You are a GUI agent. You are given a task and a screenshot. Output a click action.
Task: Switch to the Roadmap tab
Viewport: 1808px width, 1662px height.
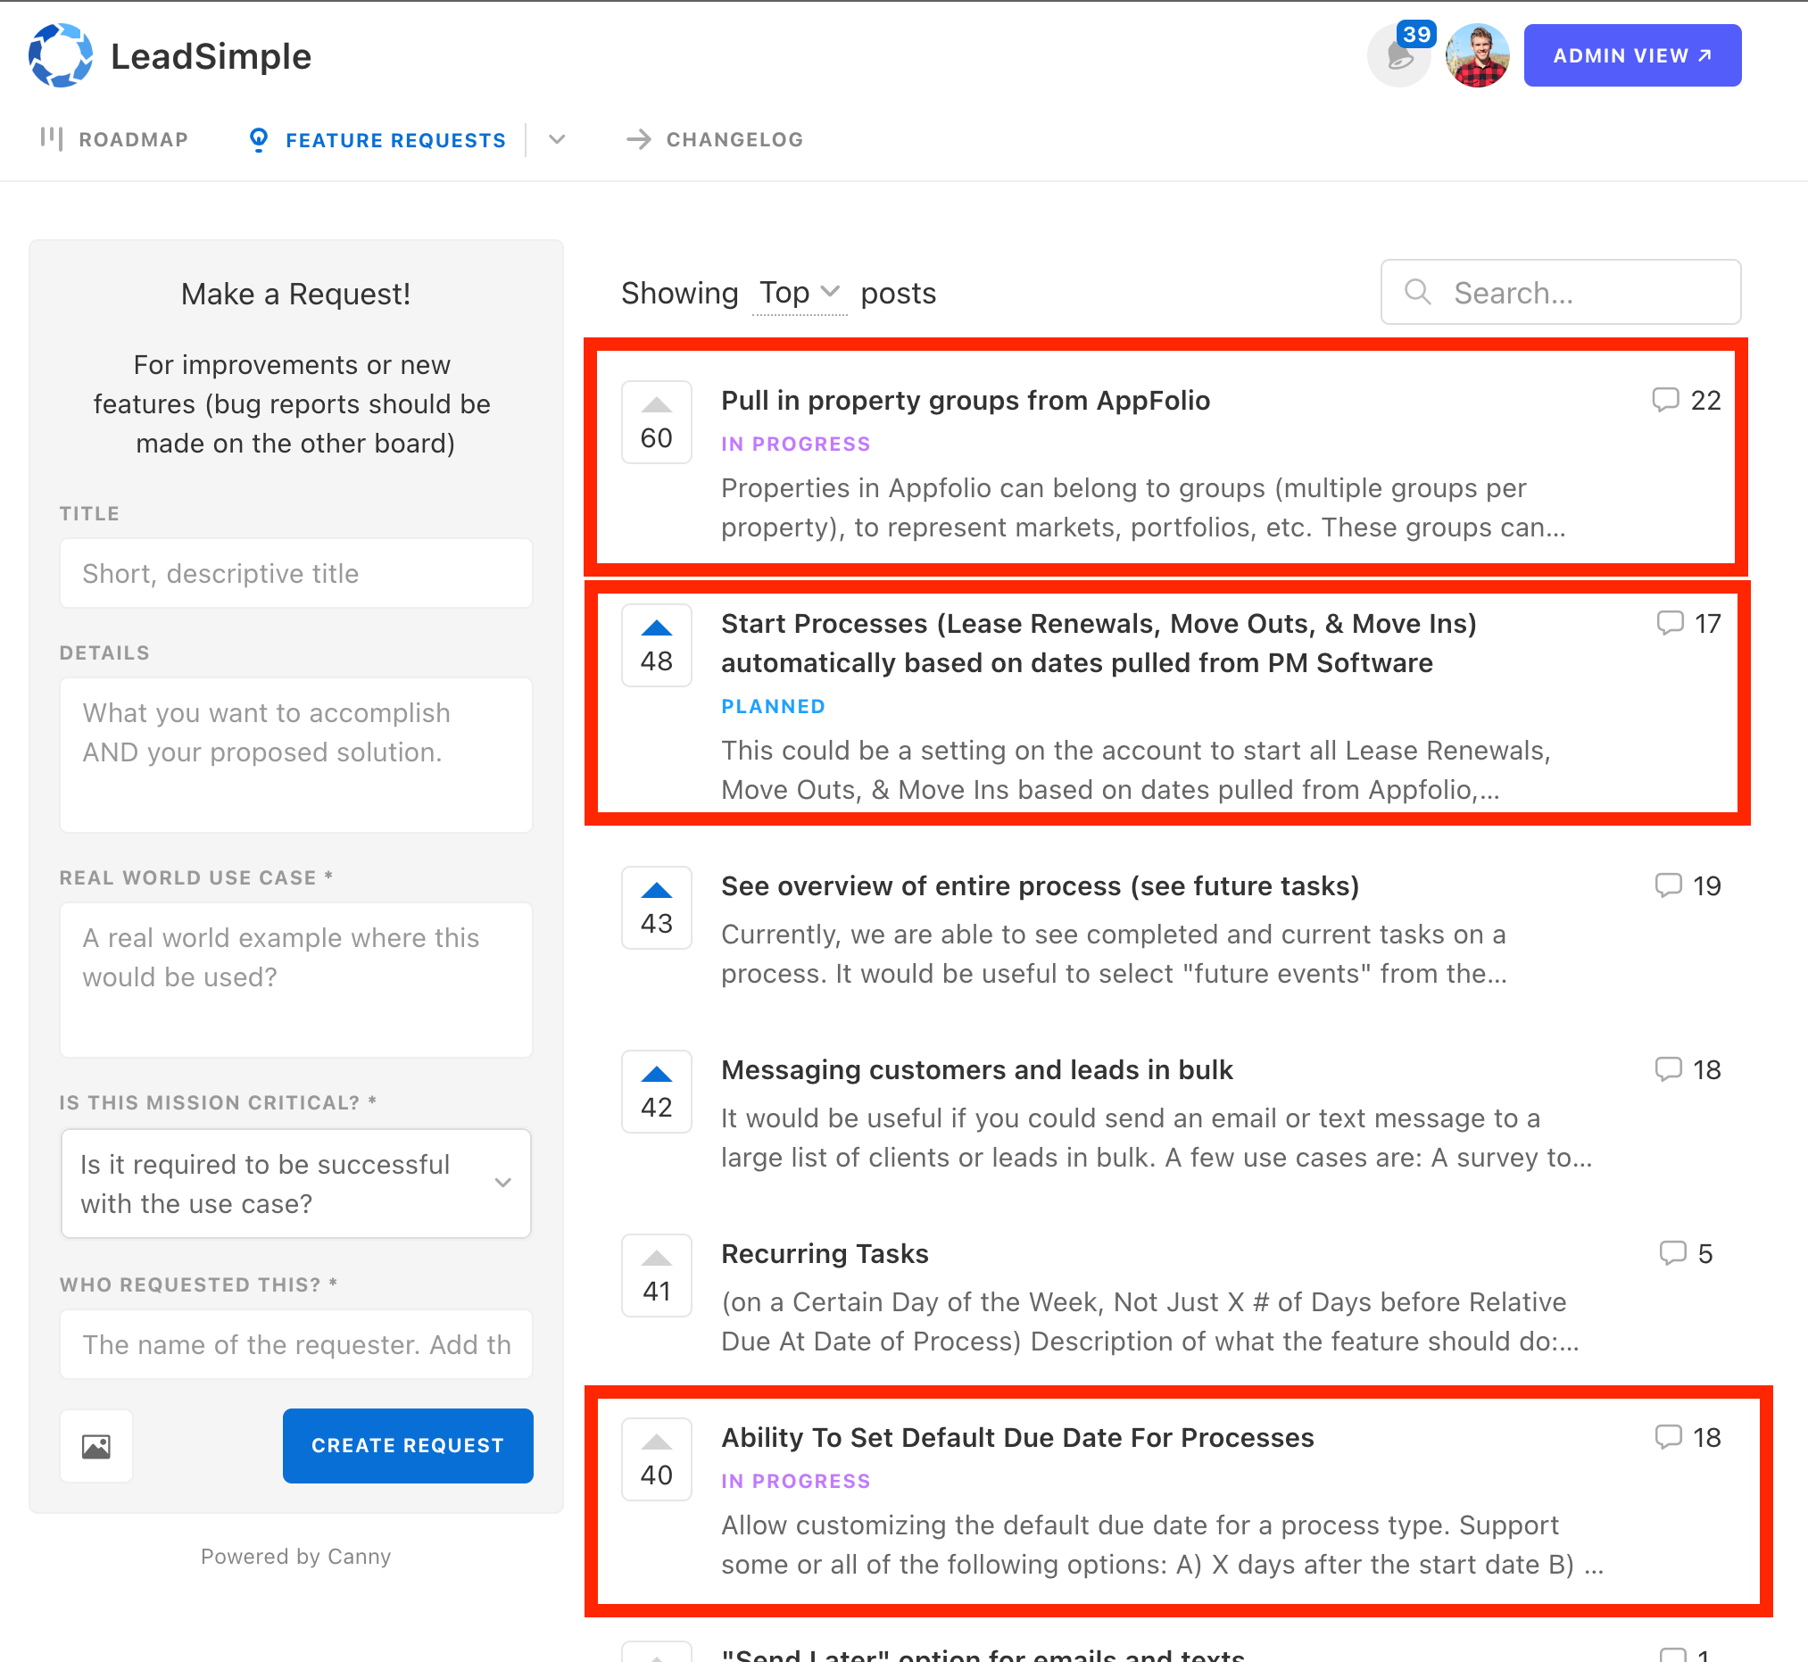[x=115, y=139]
